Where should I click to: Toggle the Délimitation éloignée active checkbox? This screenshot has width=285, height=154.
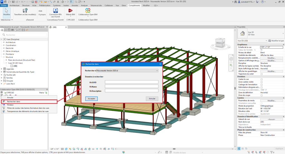(x=262, y=87)
